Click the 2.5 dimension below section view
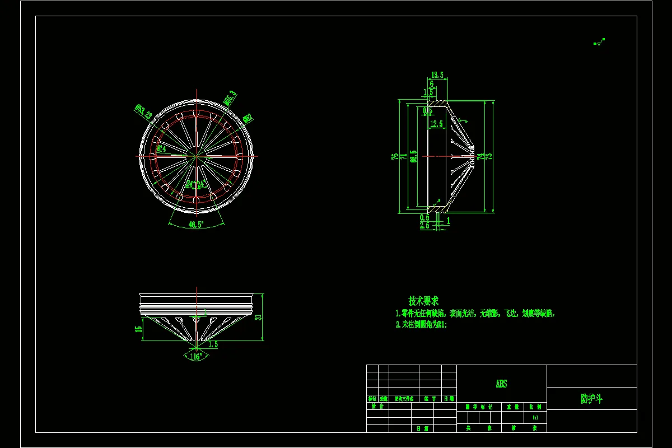The width and height of the screenshot is (672, 448). 425,225
